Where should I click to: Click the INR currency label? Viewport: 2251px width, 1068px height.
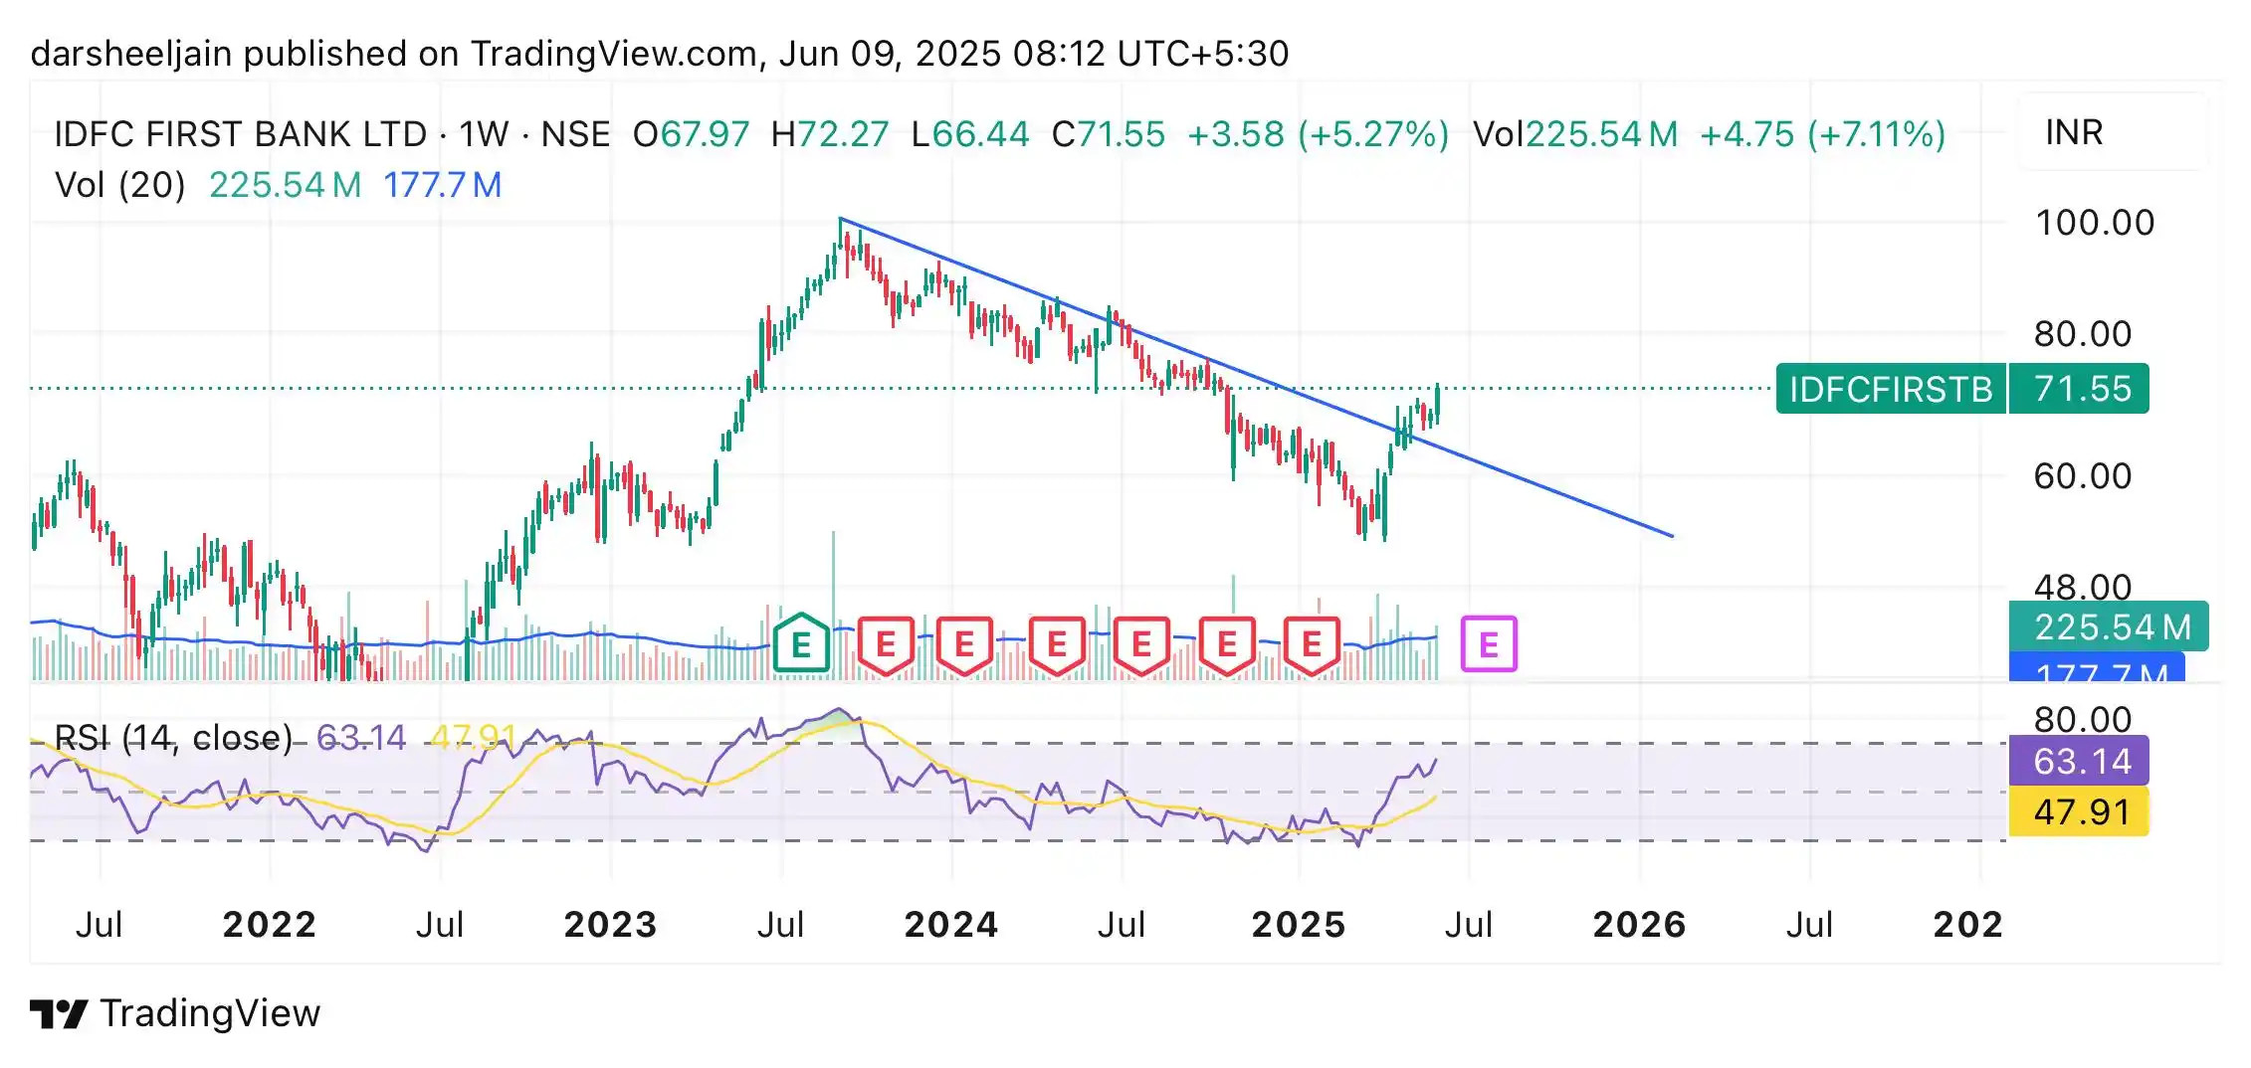click(2074, 132)
